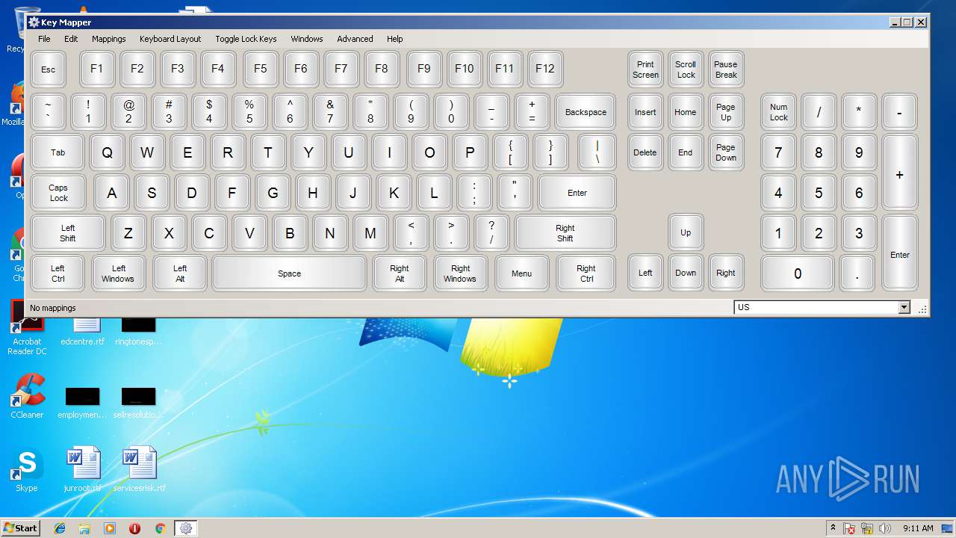Image resolution: width=956 pixels, height=538 pixels.
Task: Select the F12 key
Action: pos(545,69)
